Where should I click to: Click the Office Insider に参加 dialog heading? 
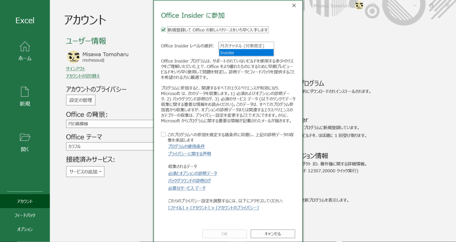pos(193,16)
